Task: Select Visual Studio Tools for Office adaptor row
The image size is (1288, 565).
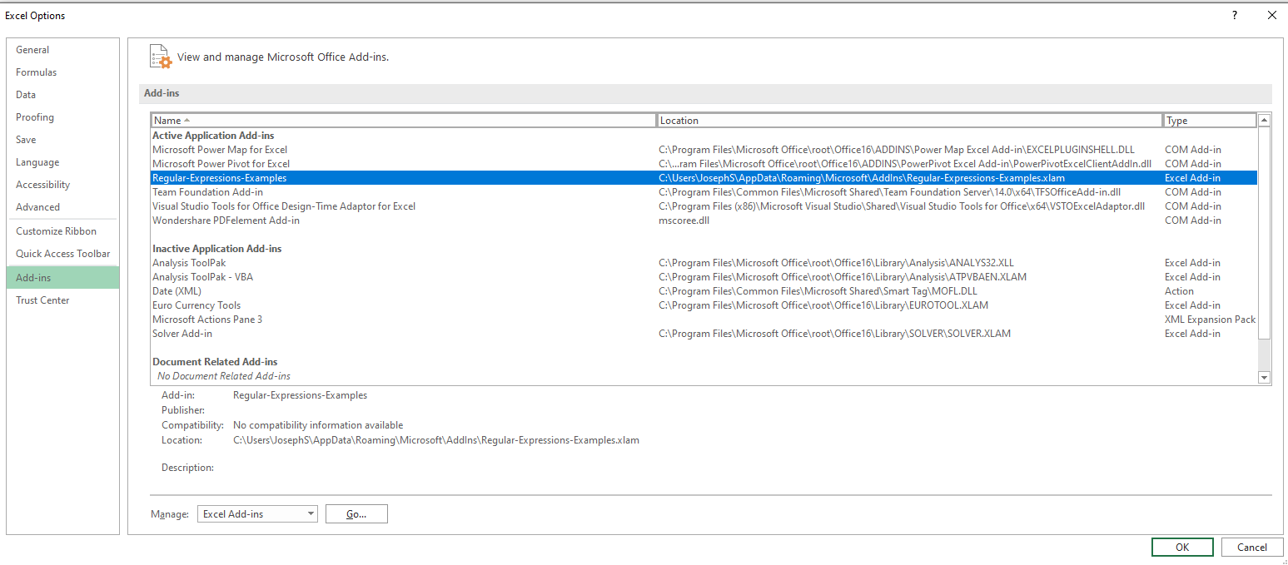Action: pos(704,206)
